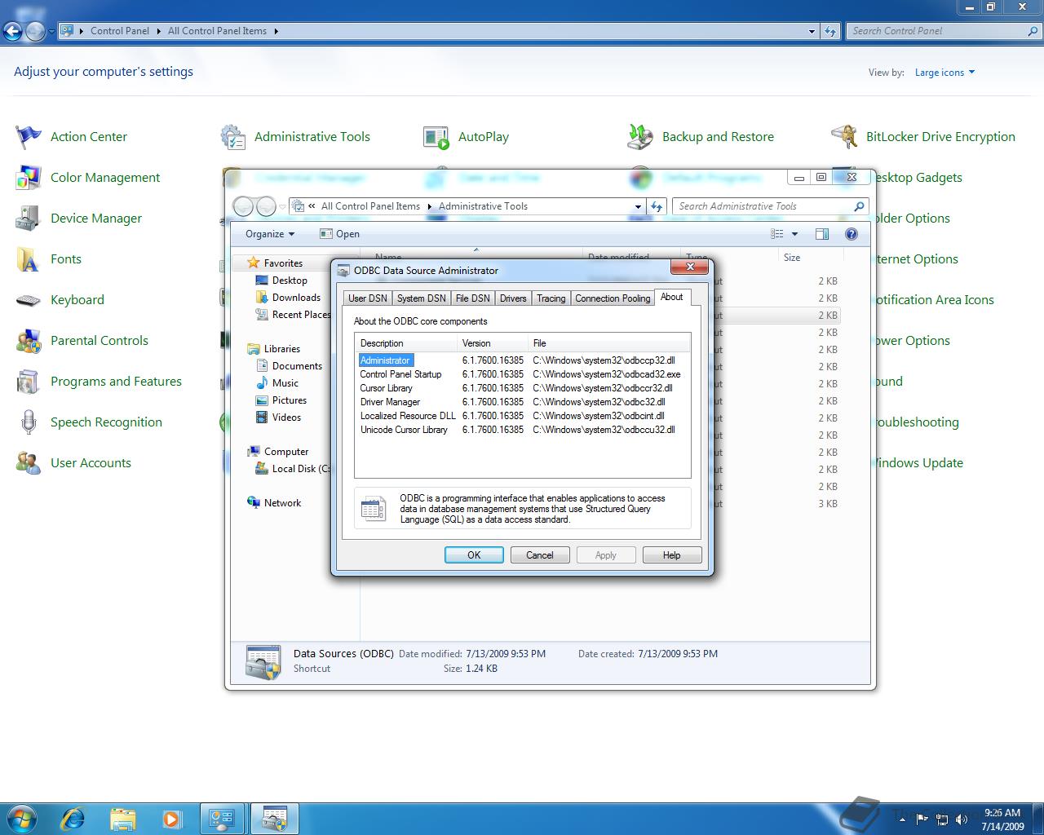
Task: Open Control Panel address bar history dropdown
Action: 812,32
